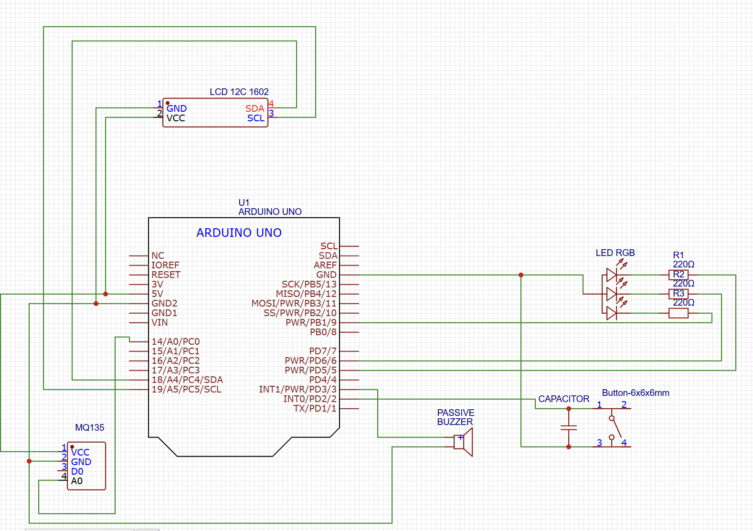Select the push button switch symbol

(614, 427)
